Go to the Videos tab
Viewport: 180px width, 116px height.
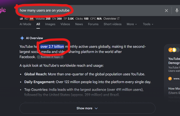pyautogui.click(x=65, y=24)
